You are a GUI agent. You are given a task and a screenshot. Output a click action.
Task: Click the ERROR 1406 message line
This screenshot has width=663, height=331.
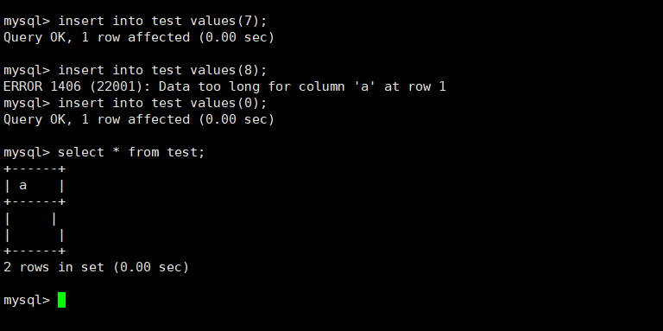coord(224,86)
